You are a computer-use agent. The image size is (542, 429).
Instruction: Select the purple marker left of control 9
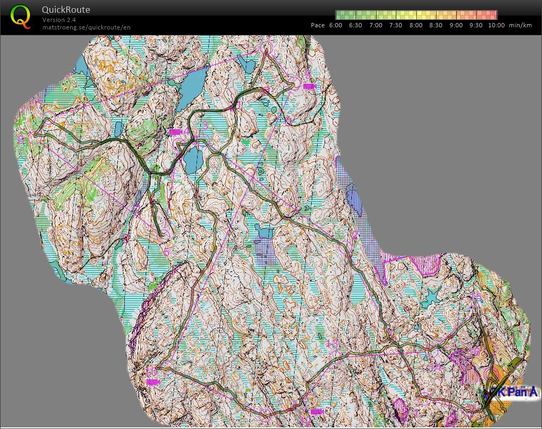[x=310, y=86]
